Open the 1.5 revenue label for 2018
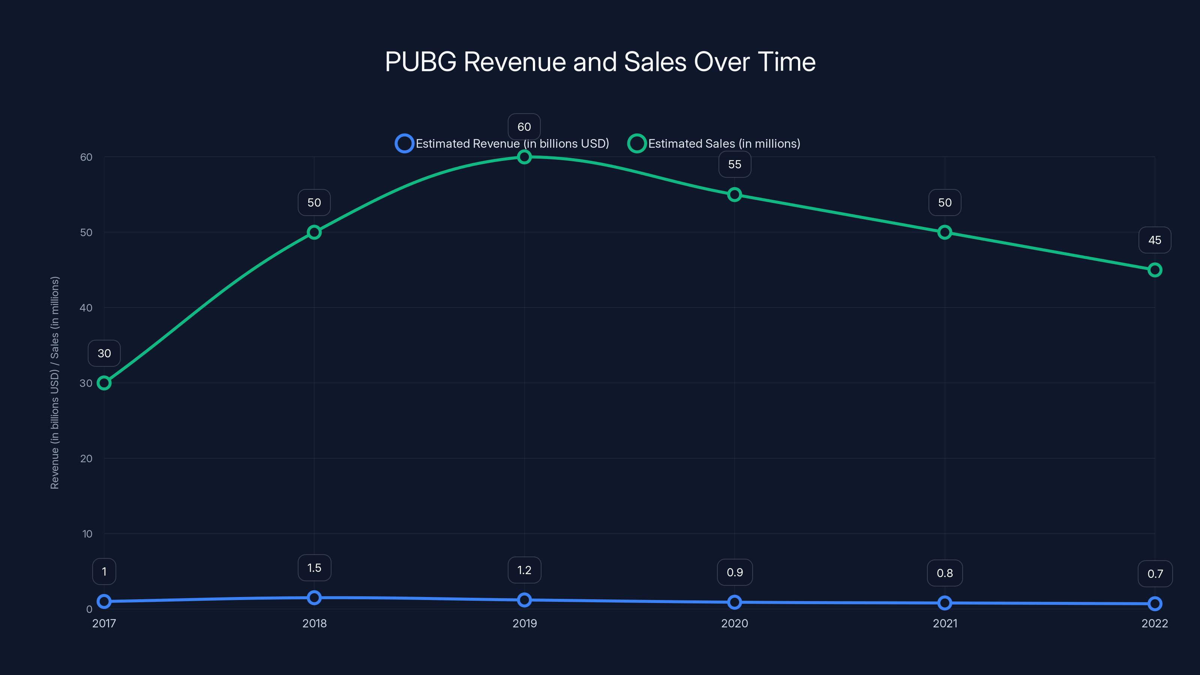 (314, 568)
